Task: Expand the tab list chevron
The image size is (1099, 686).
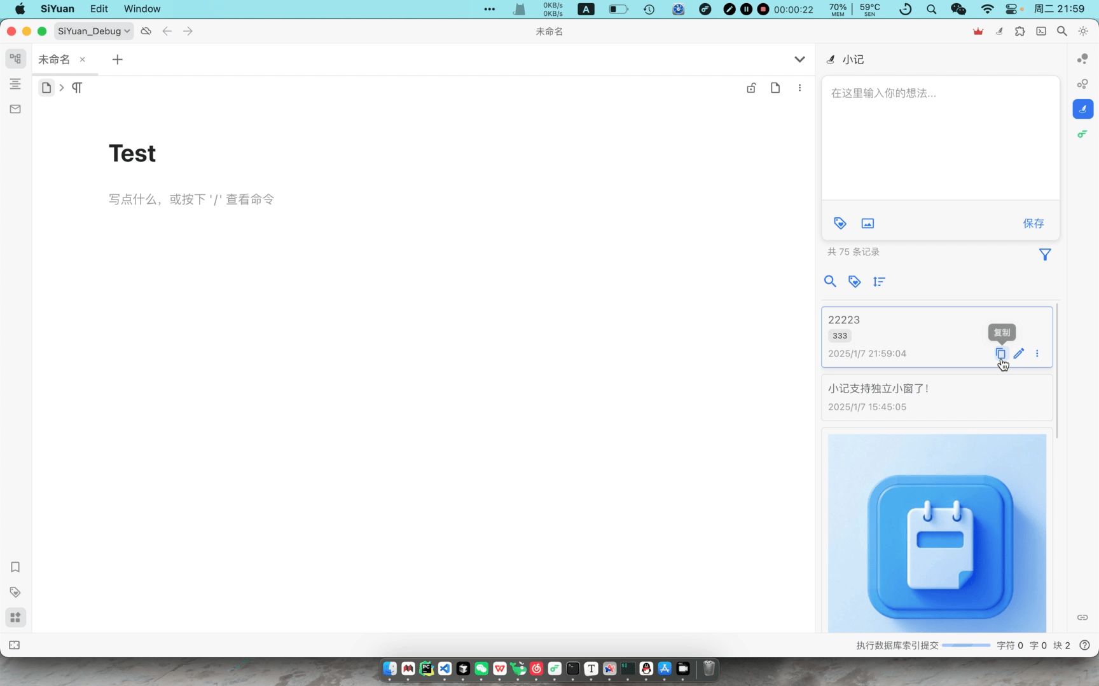Action: click(799, 60)
